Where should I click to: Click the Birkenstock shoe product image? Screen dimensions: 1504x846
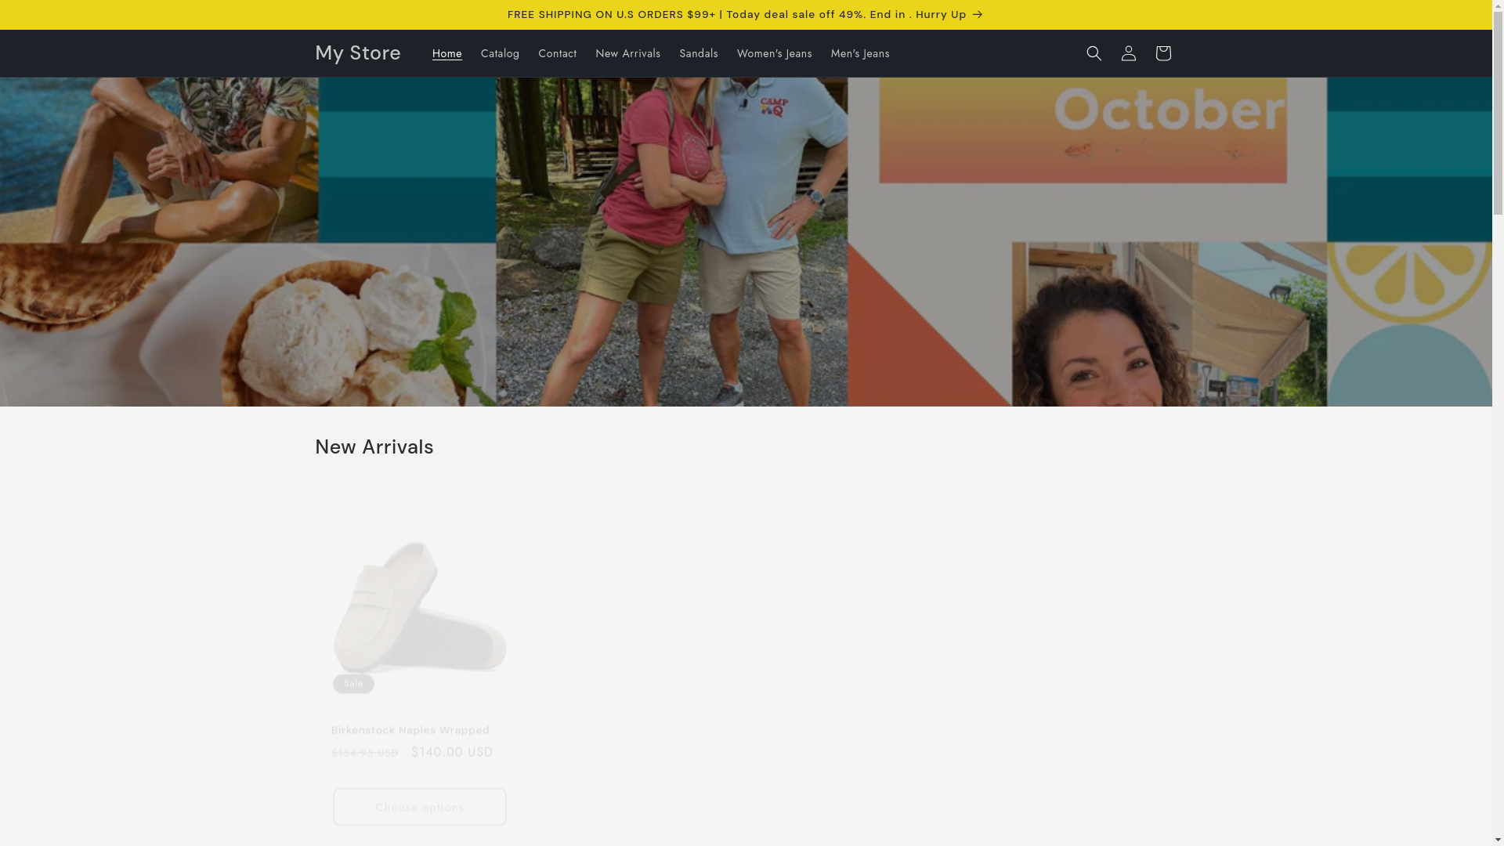click(x=419, y=603)
